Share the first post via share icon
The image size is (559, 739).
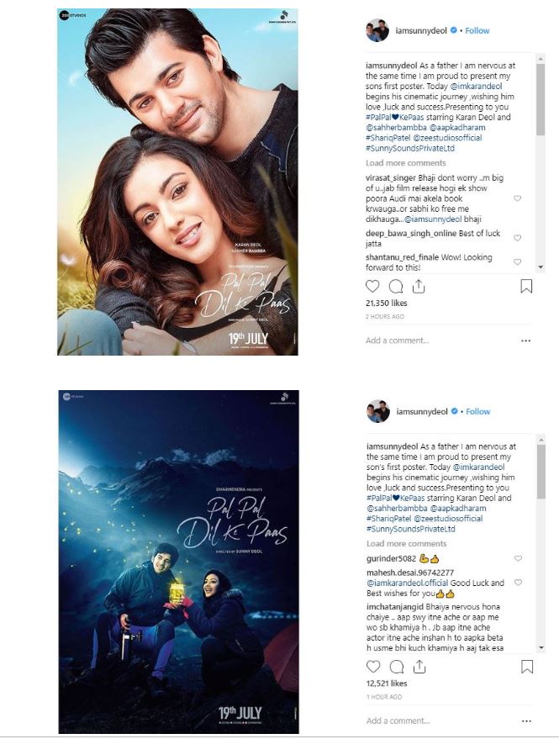[x=419, y=286]
